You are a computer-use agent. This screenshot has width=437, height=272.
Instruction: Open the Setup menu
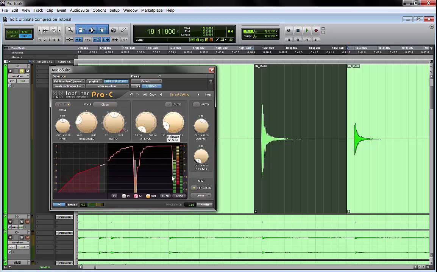(114, 10)
